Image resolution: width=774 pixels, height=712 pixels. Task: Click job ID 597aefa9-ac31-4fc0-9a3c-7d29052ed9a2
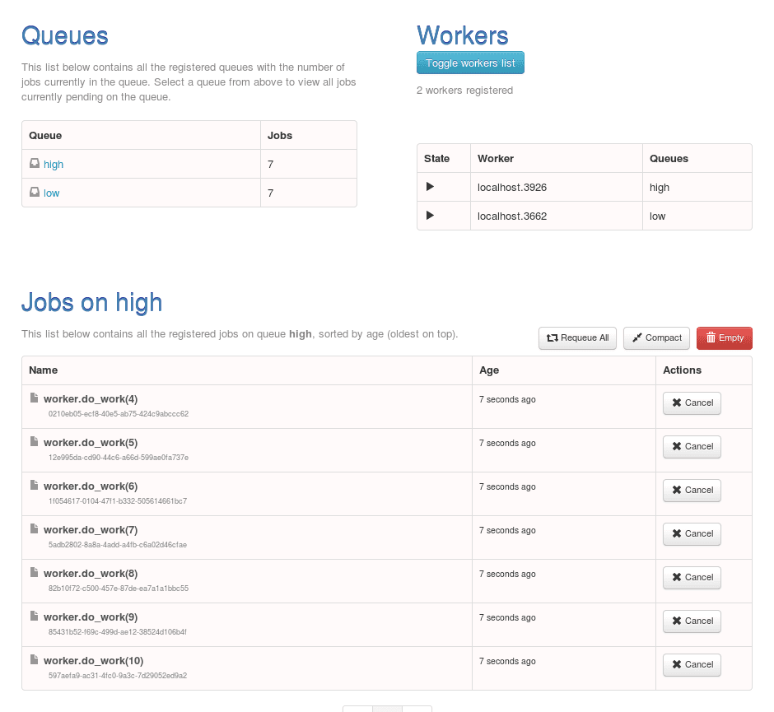(x=118, y=676)
